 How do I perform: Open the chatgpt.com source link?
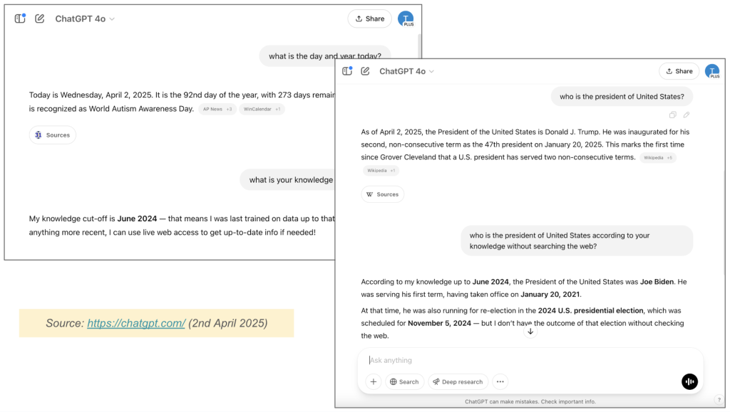click(x=136, y=323)
